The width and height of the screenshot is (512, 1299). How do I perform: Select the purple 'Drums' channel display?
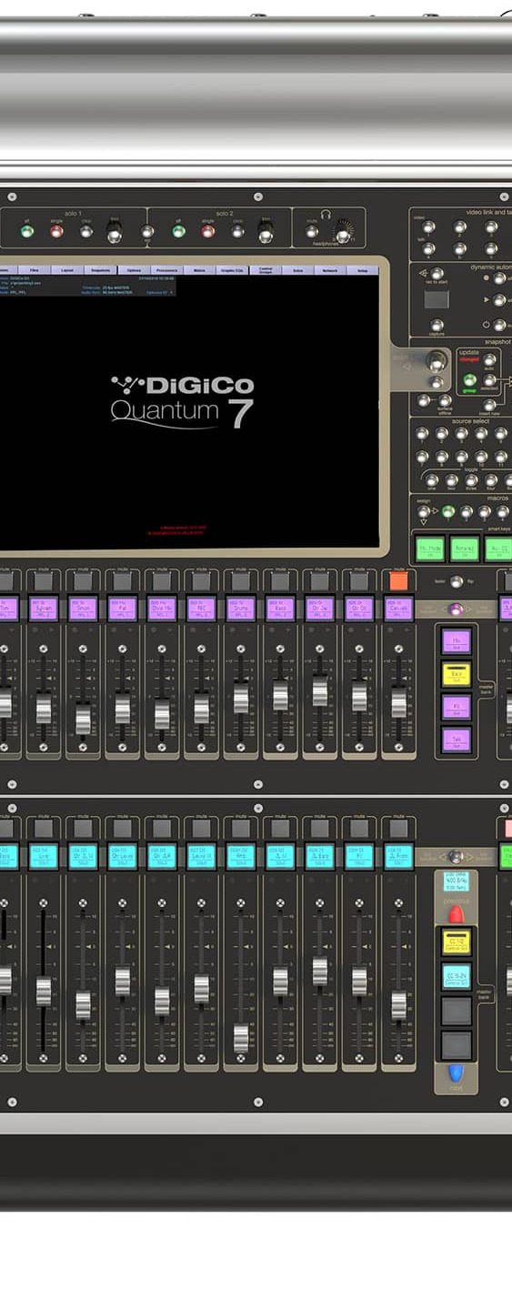click(240, 609)
